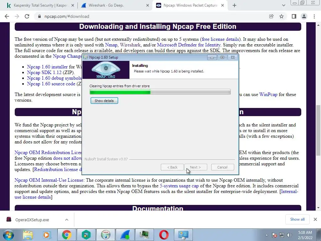This screenshot has height=241, width=321.
Task: Open the Chrome profile avatar
Action: pyautogui.click(x=304, y=16)
